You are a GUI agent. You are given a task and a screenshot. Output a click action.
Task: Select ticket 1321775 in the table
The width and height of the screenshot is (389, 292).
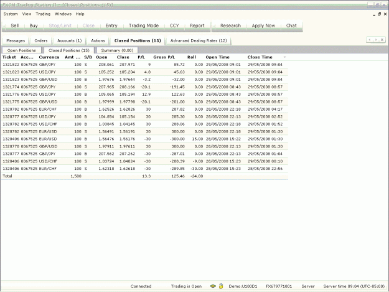coord(11,102)
